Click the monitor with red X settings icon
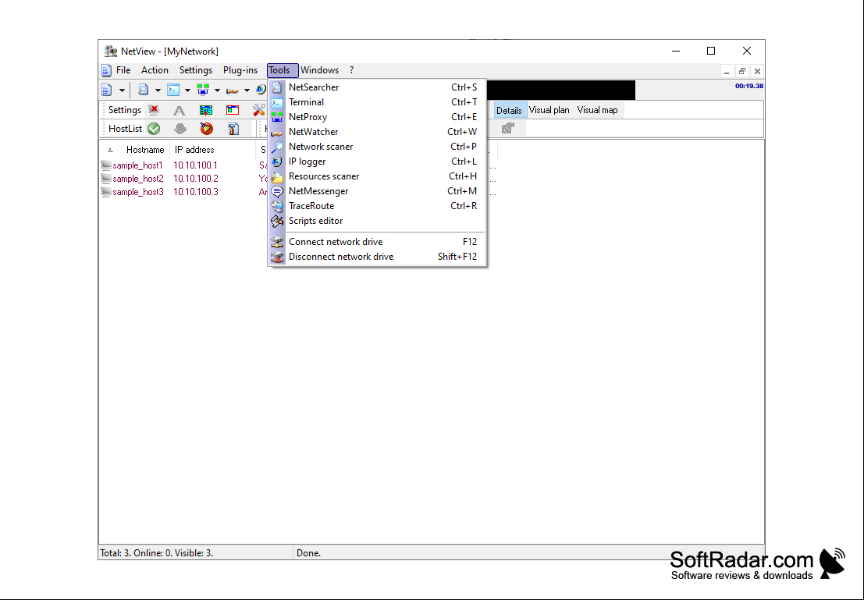The image size is (864, 600). tap(154, 110)
